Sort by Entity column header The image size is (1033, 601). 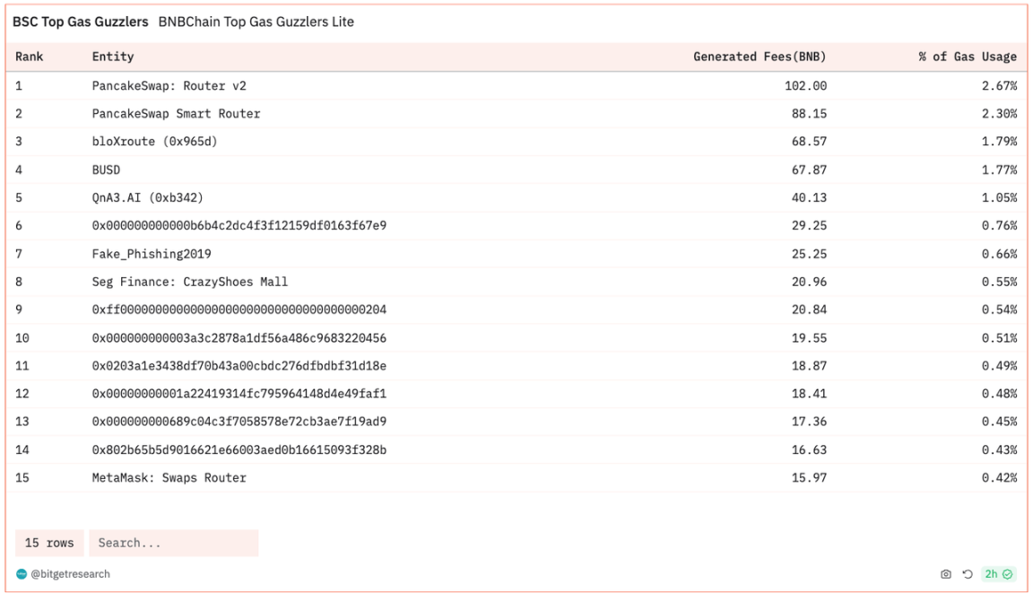(x=113, y=57)
